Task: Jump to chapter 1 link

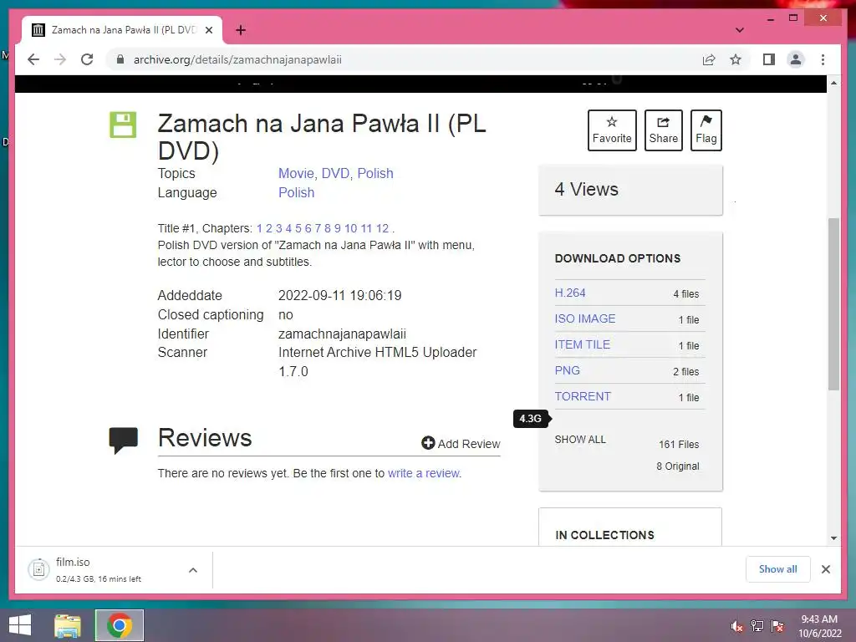Action: tap(259, 228)
